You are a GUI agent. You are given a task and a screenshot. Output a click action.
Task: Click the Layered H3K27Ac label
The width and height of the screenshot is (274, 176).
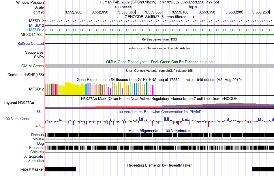tap(19, 102)
